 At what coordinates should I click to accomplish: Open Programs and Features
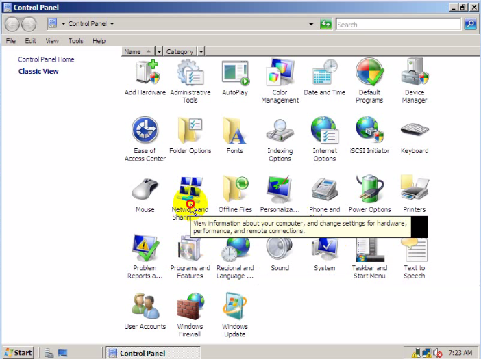pos(190,257)
